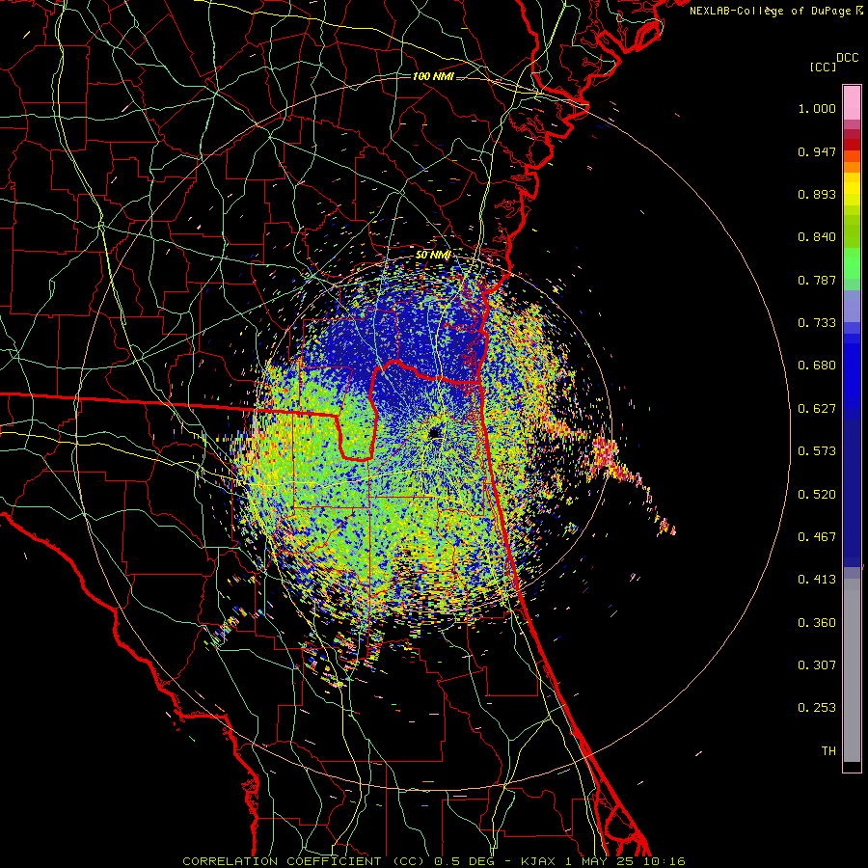This screenshot has width=868, height=868.
Task: Select the 0.787 scale value
Action: (x=817, y=280)
